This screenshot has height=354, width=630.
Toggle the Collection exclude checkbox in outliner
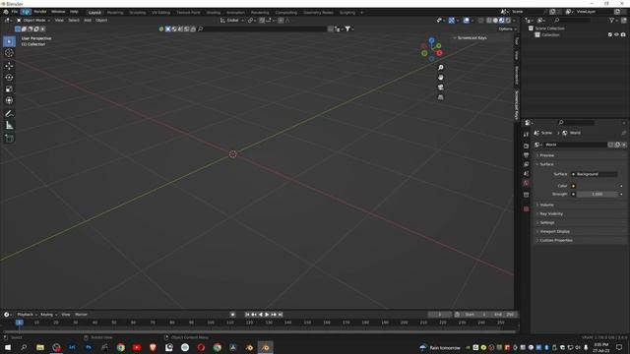[x=610, y=35]
